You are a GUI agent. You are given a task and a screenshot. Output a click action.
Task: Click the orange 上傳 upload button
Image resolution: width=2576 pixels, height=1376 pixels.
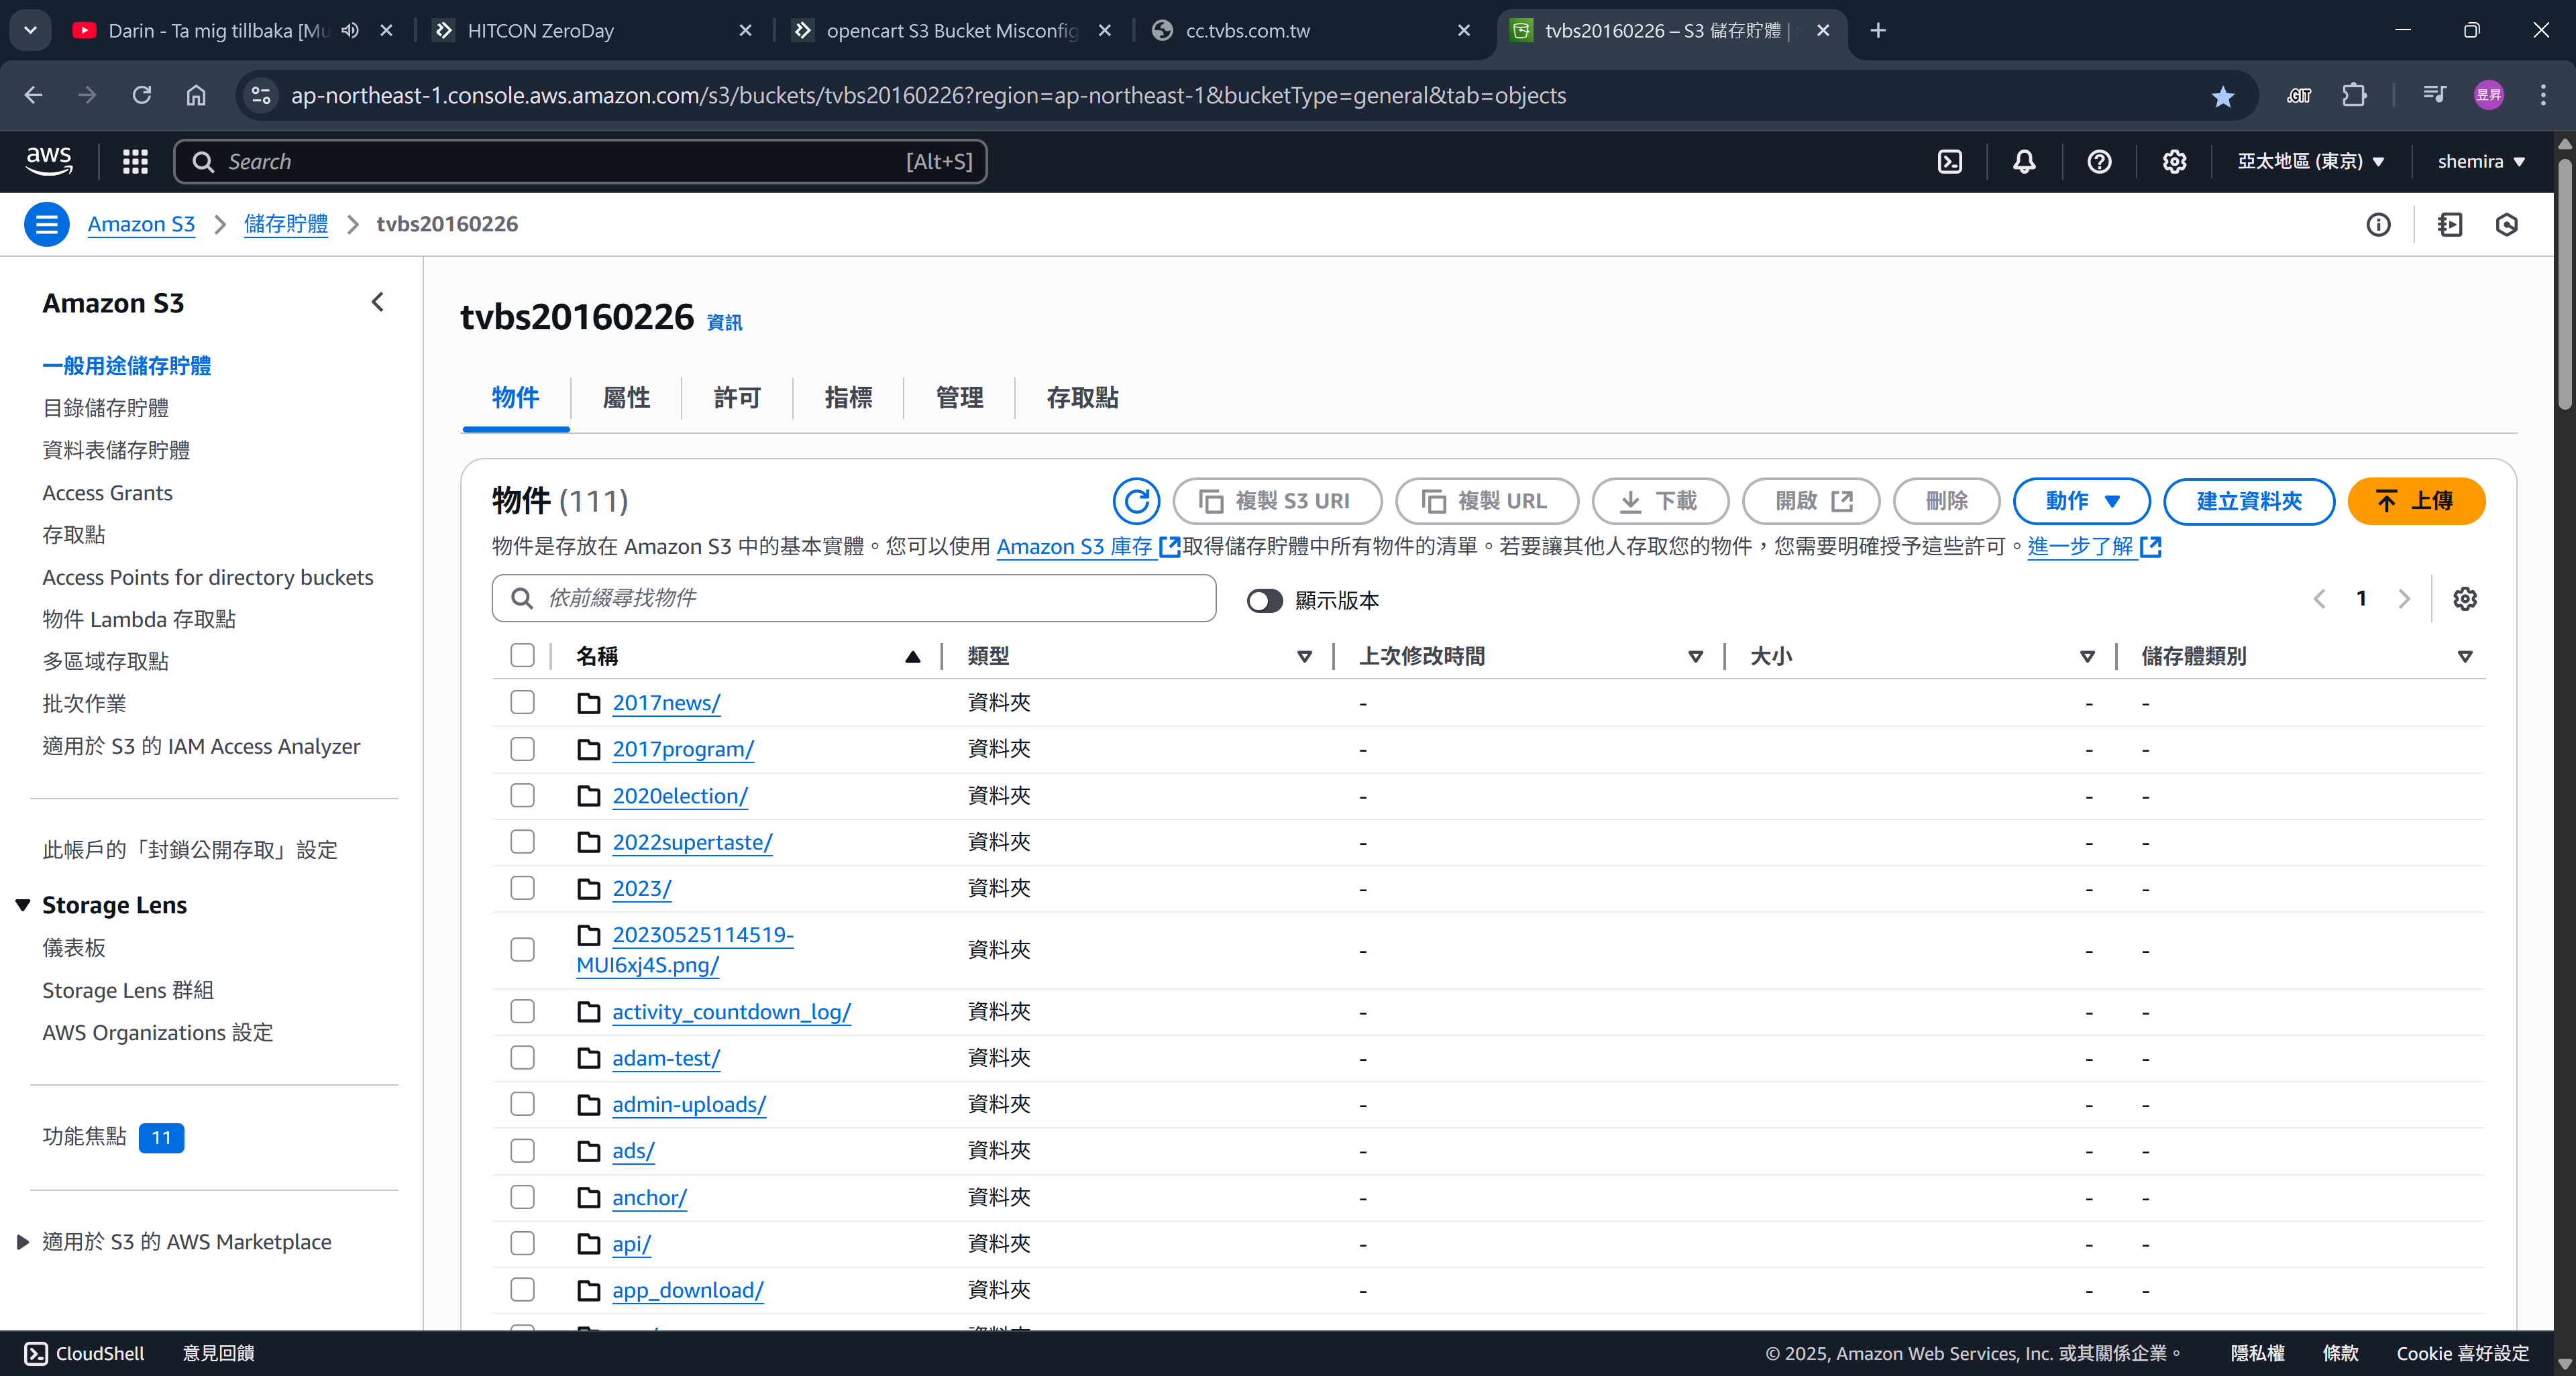click(2415, 501)
